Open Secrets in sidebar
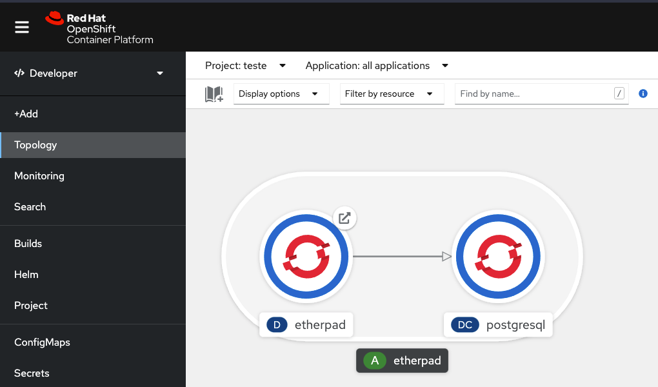Viewport: 658px width, 387px height. pos(93,373)
